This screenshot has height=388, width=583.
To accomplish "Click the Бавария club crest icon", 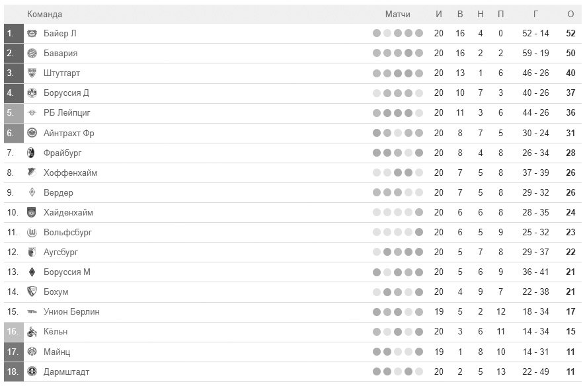I will click(32, 53).
